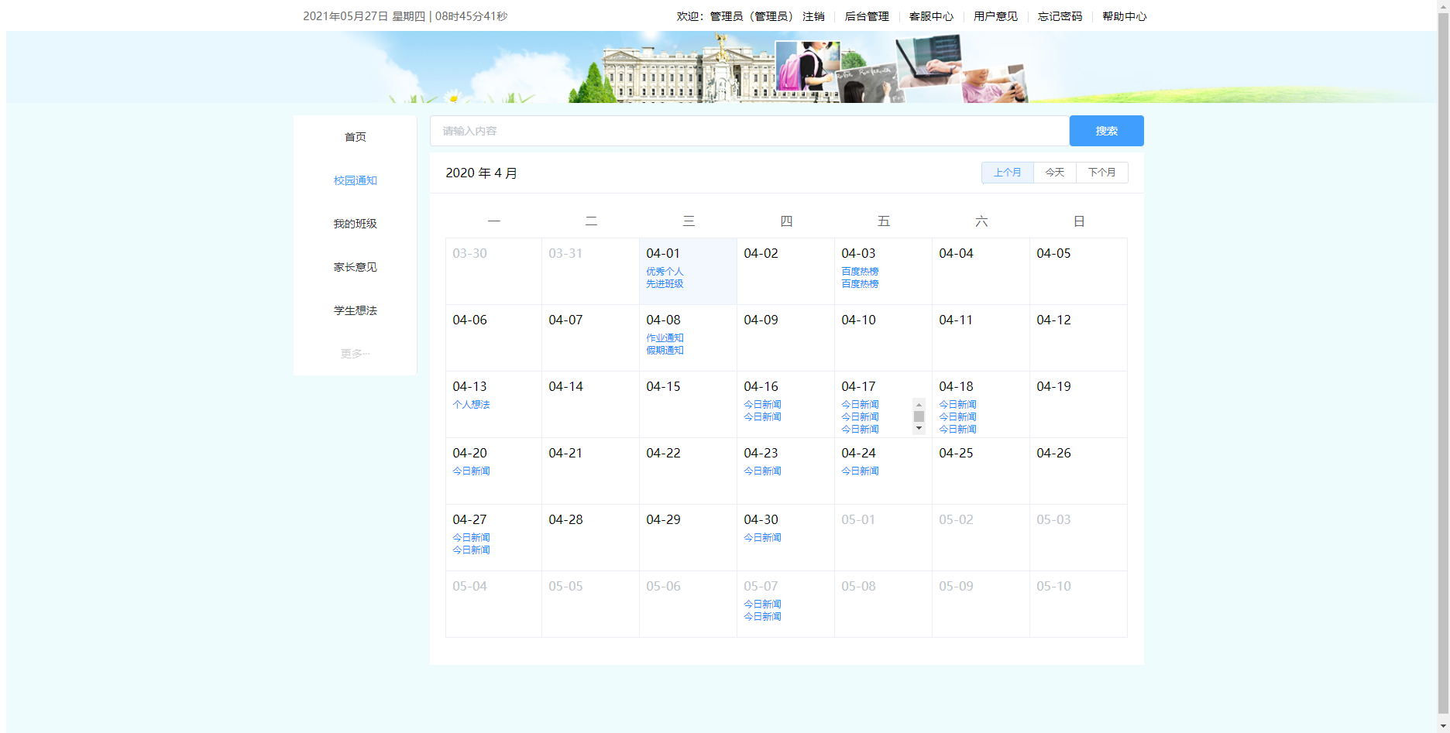Image resolution: width=1450 pixels, height=733 pixels.
Task: Click the 04-21 date label
Action: pos(565,454)
